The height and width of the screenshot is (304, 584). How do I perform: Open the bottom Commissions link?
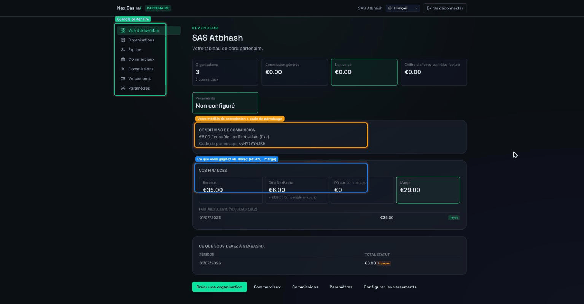[305, 287]
